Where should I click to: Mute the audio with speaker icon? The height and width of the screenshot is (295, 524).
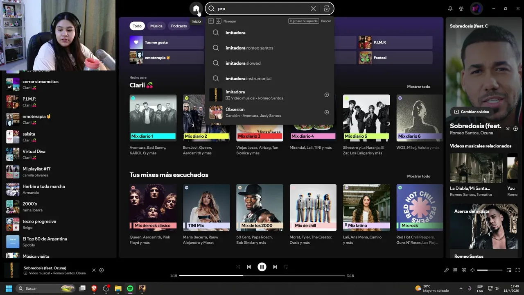tap(472, 270)
